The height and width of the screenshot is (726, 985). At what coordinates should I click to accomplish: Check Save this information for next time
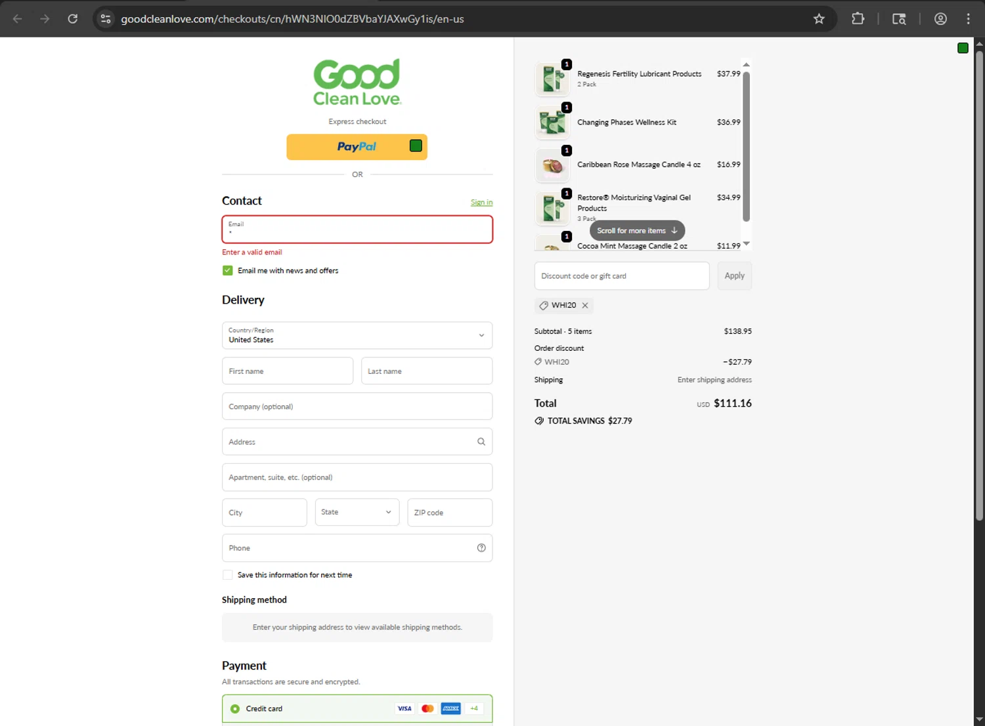click(228, 575)
